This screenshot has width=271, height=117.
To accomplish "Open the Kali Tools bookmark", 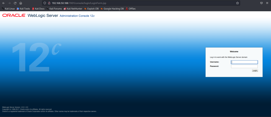I will click(x=23, y=8).
